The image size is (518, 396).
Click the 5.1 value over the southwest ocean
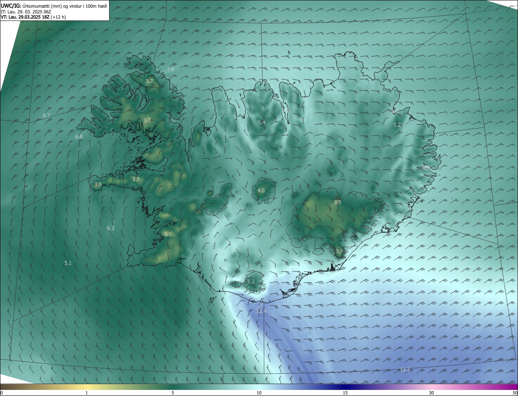pos(68,263)
